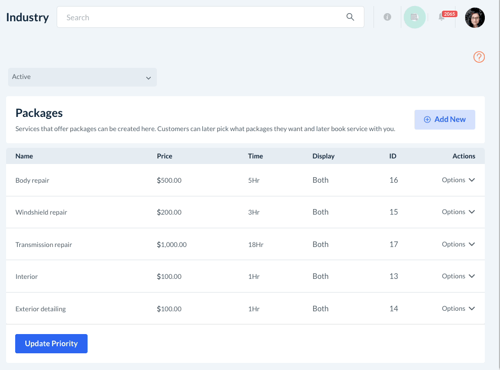Open the info icon in header

click(388, 17)
